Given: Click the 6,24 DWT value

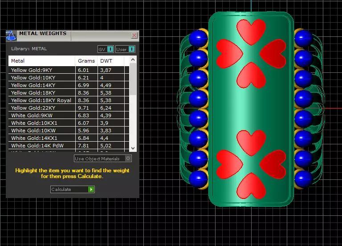Looking at the screenshot, I should tap(106, 108).
